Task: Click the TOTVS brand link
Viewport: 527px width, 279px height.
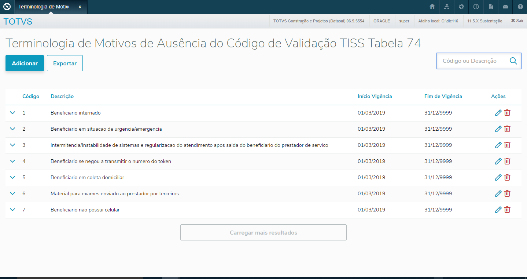Action: pyautogui.click(x=18, y=22)
